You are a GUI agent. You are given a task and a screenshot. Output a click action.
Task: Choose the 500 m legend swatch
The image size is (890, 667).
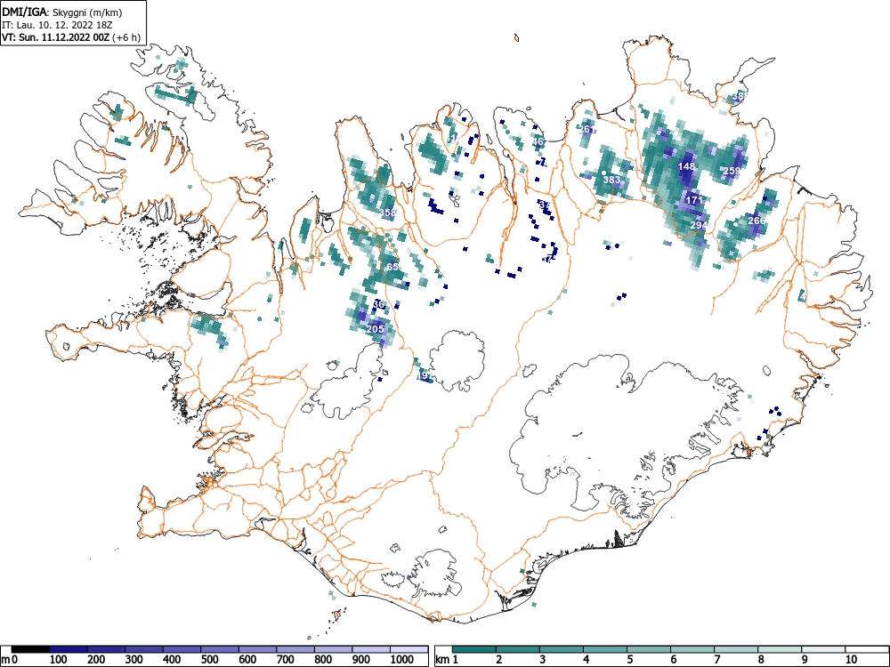[x=220, y=649]
